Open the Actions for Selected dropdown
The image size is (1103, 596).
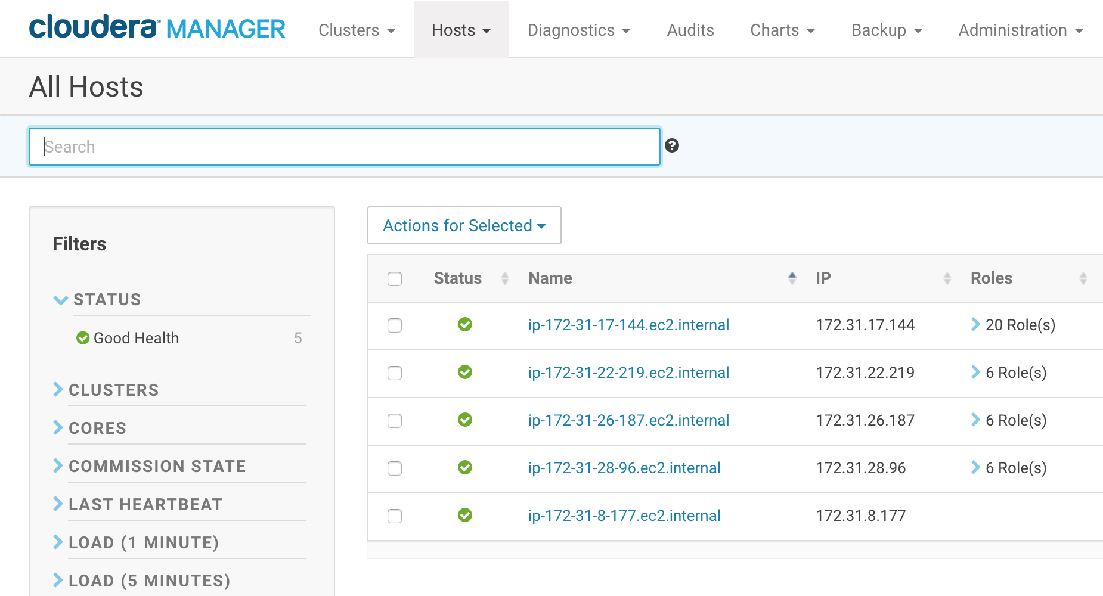[464, 225]
